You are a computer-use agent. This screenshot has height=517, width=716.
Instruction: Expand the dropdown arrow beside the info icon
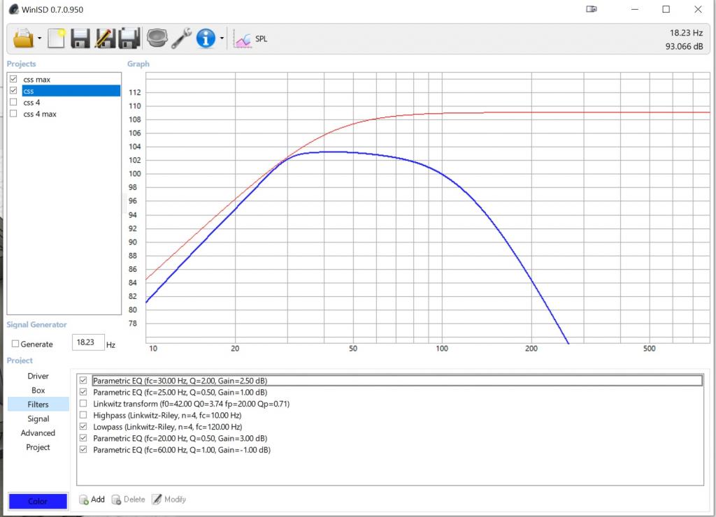(222, 38)
